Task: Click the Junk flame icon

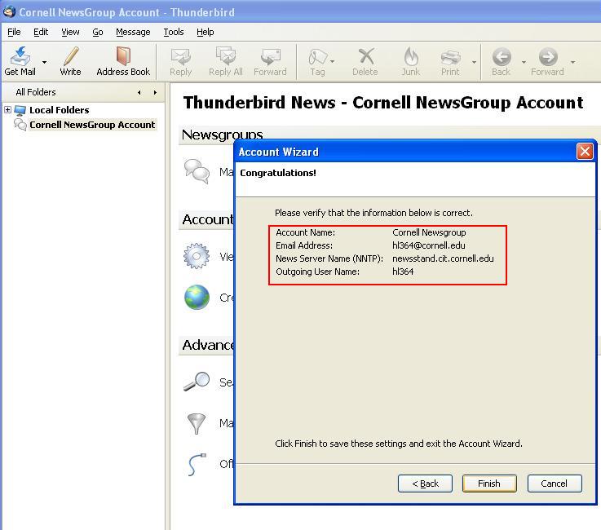Action: (x=410, y=56)
